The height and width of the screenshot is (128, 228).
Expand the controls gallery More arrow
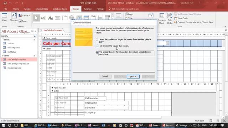pyautogui.click(x=113, y=18)
